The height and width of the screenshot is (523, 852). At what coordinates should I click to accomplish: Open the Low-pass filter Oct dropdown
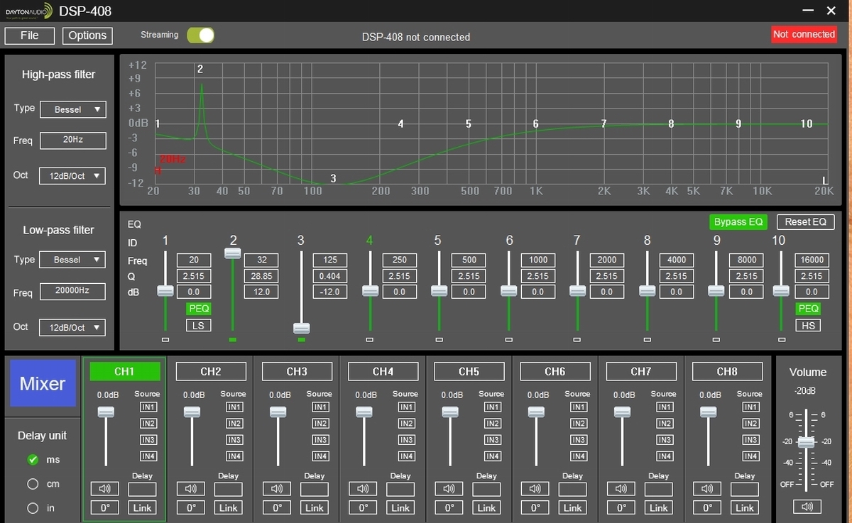[x=72, y=327]
